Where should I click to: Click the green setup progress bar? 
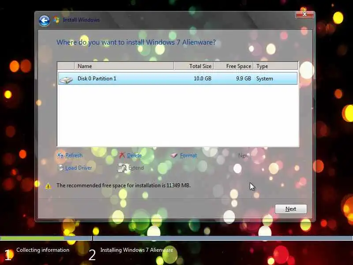coord(32,238)
